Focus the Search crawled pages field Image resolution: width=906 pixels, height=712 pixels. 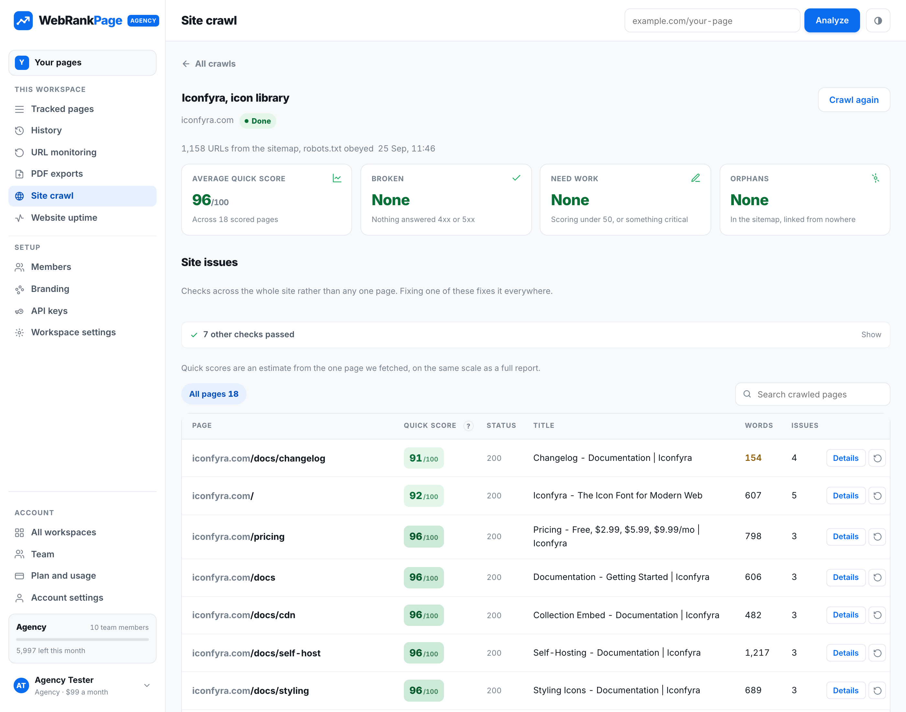point(812,395)
